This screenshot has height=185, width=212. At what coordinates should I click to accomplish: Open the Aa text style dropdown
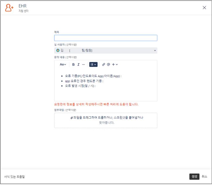coord(63,64)
